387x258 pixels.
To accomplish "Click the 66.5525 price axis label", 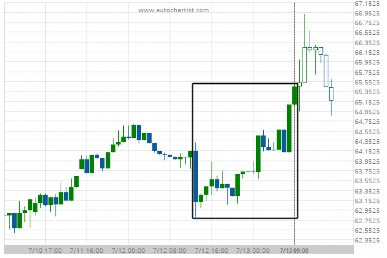I will coord(367,32).
